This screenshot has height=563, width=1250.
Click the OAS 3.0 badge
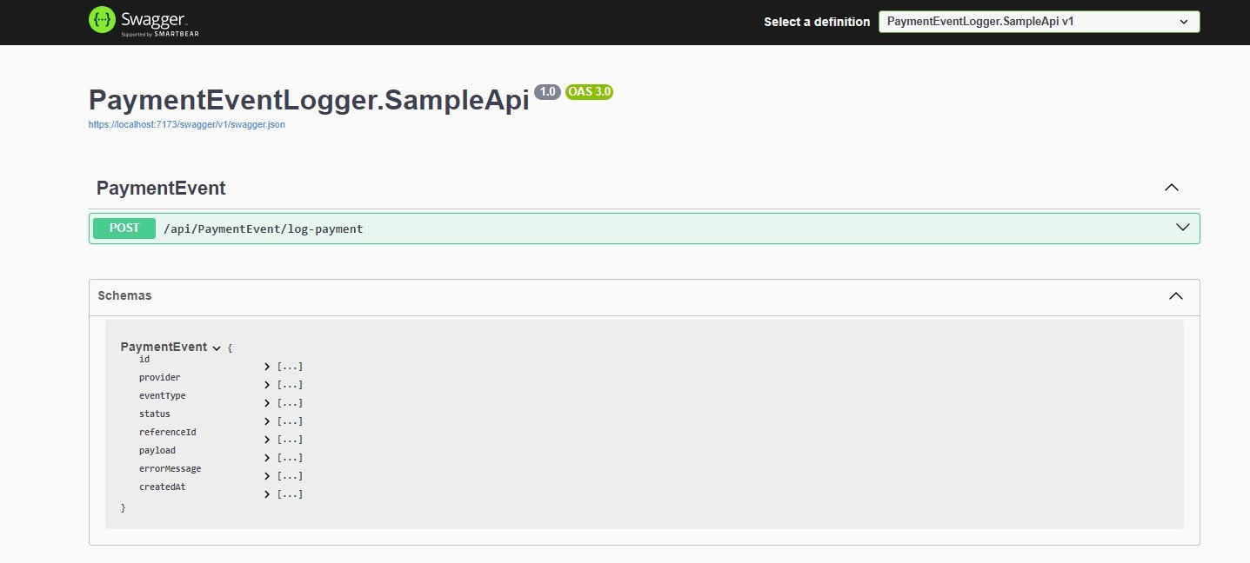589,91
